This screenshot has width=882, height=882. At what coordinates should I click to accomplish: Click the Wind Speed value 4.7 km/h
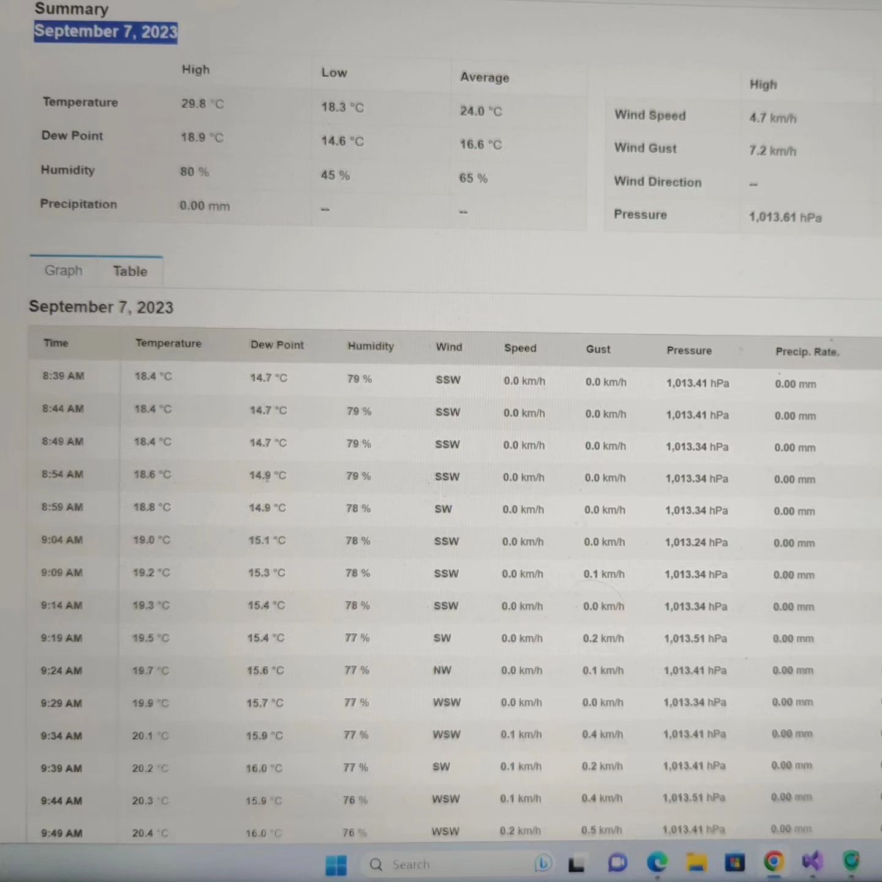[773, 118]
